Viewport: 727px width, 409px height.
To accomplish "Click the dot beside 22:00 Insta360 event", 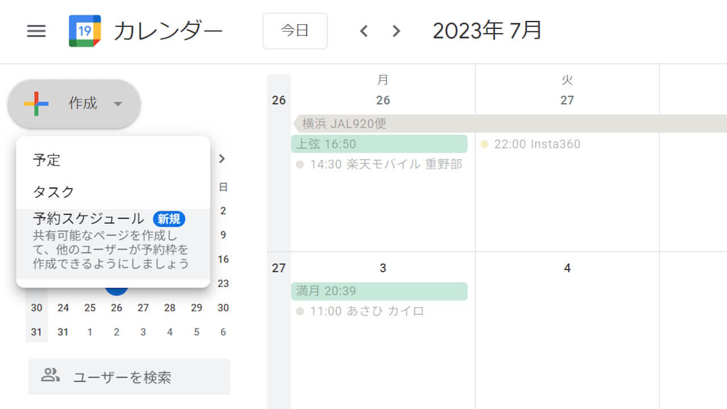I will [484, 144].
